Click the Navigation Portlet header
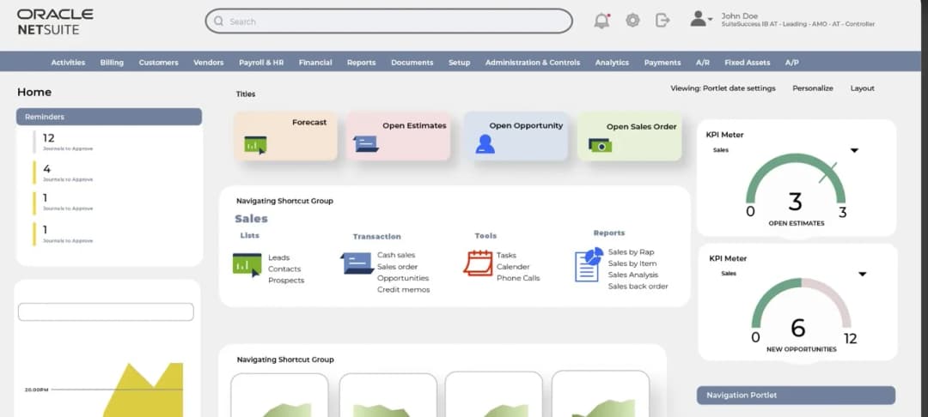This screenshot has height=417, width=928. [796, 396]
